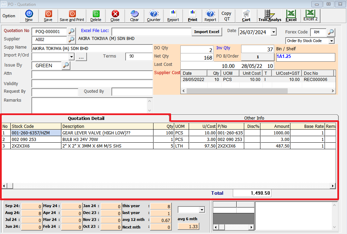Look up supplier using the magnifier icon
This screenshot has width=347, height=234.
point(71,40)
